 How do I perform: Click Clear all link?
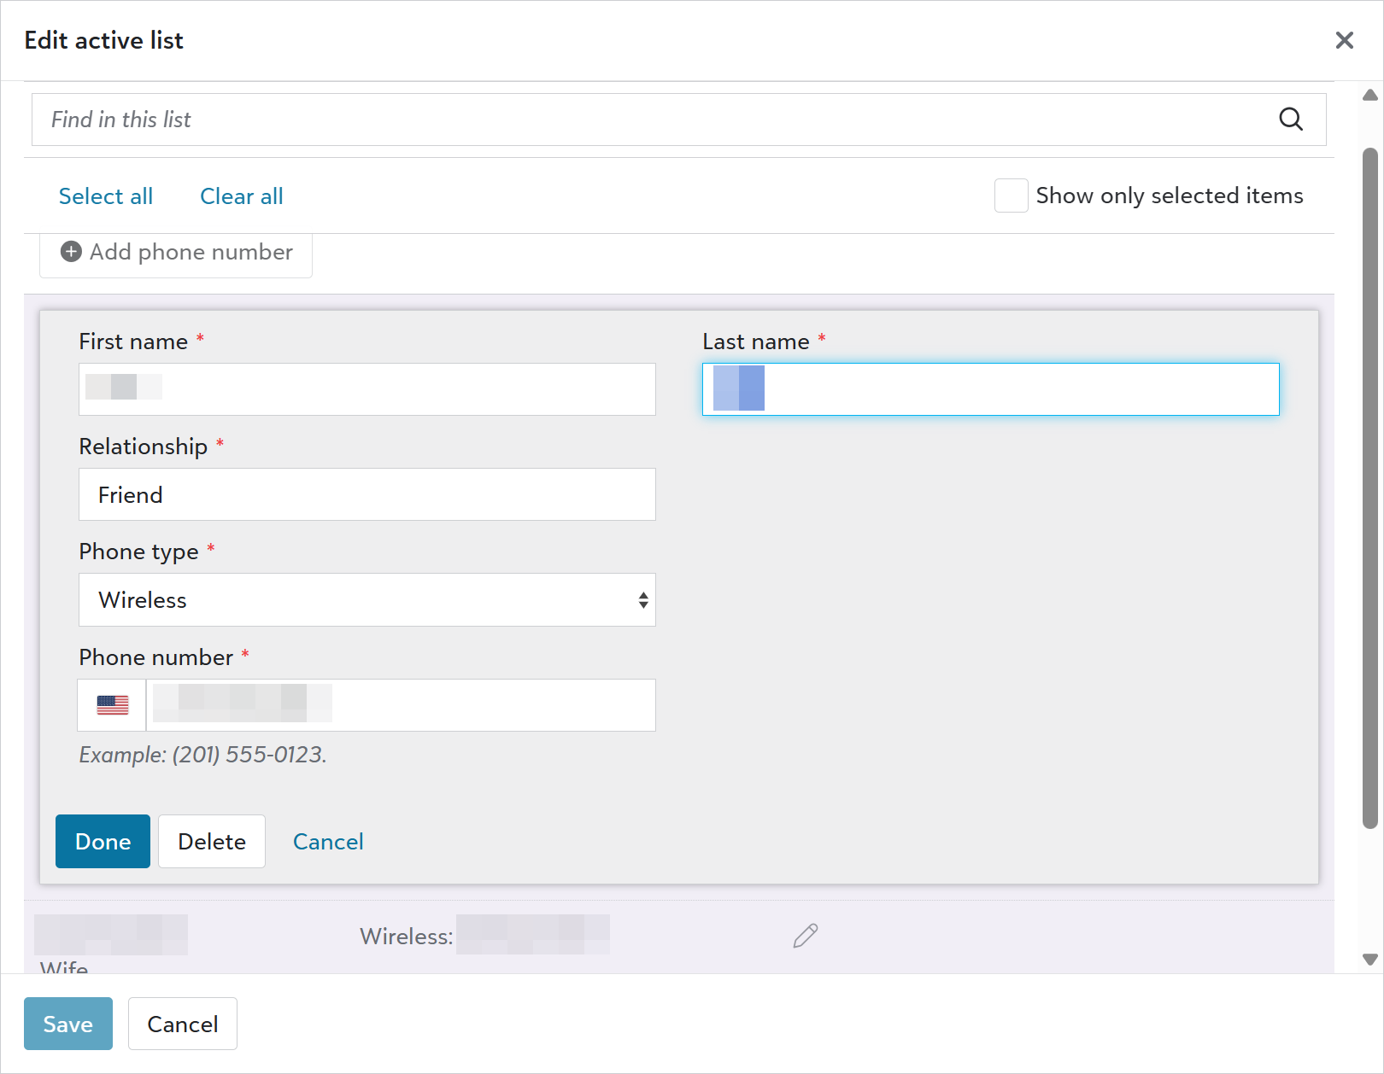click(242, 196)
